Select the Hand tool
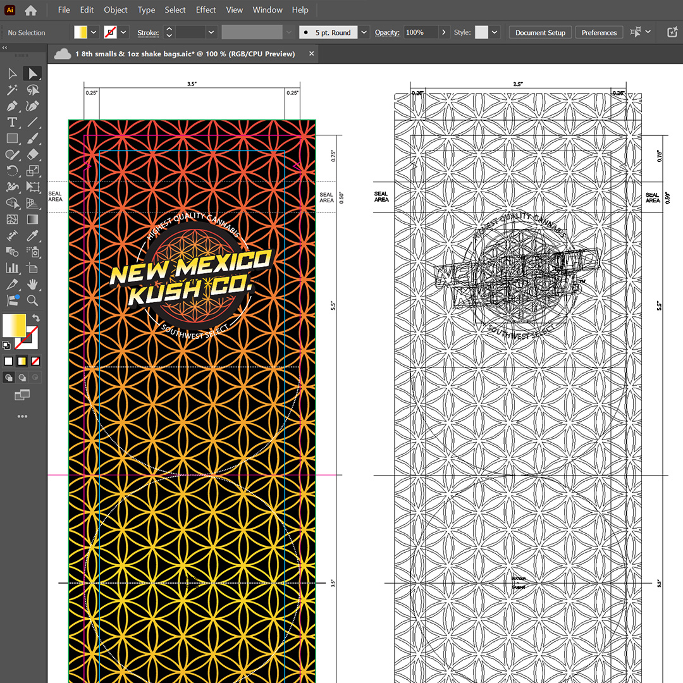683x683 pixels. coord(32,285)
